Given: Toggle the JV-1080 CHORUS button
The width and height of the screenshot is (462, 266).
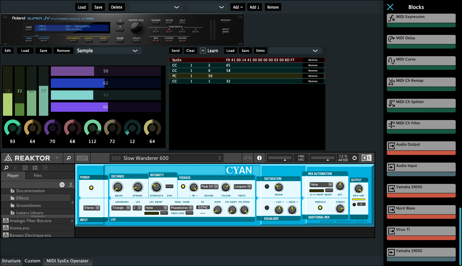Looking at the screenshot, I should coord(169,41).
